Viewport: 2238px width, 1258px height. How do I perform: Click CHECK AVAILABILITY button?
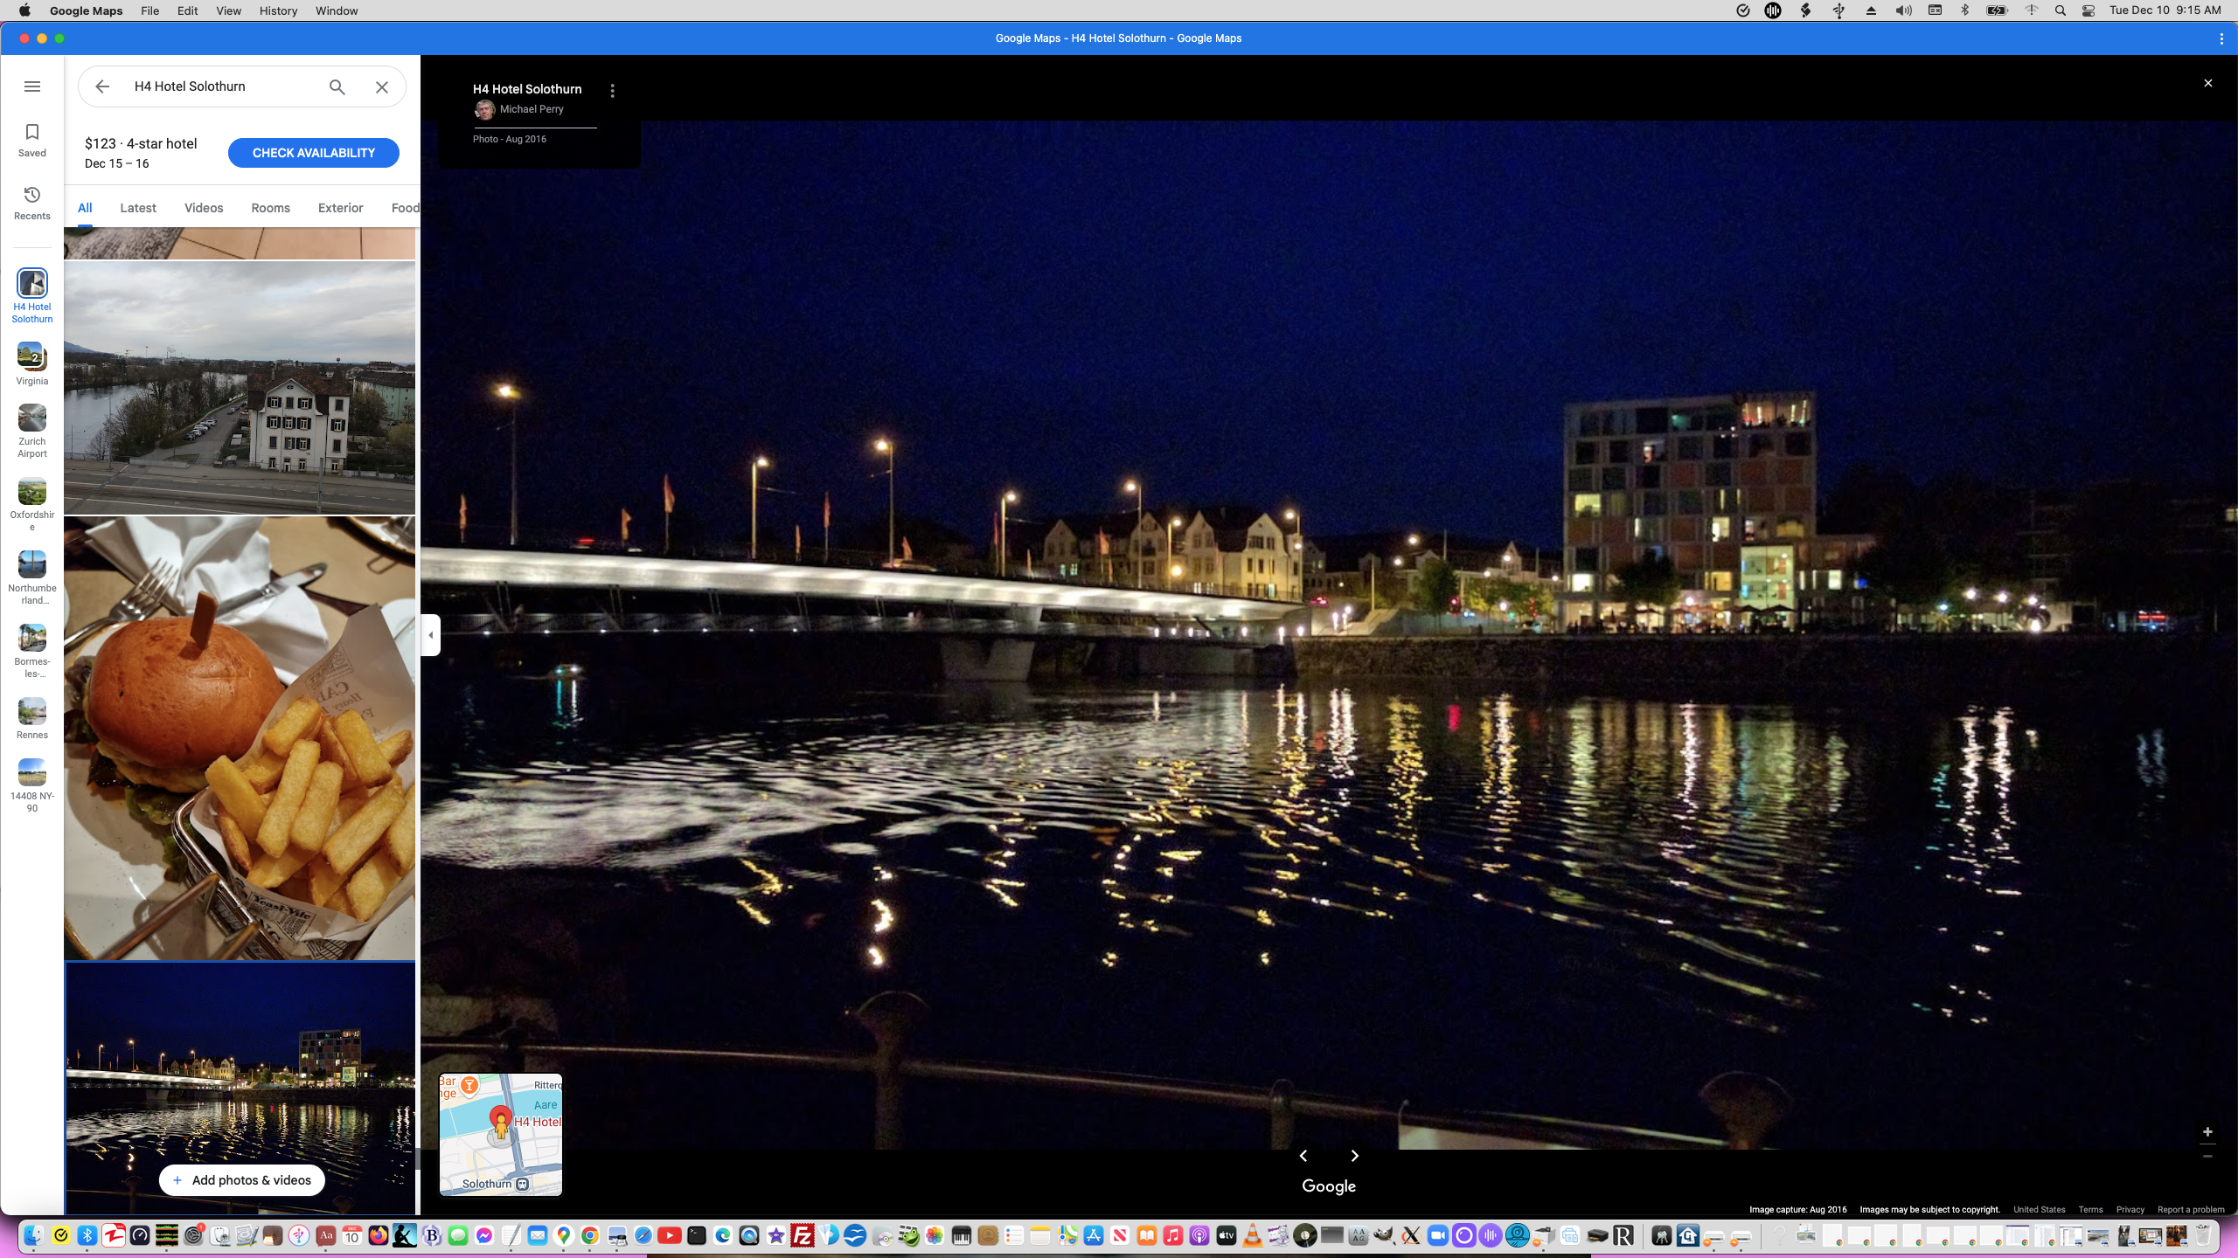tap(313, 153)
